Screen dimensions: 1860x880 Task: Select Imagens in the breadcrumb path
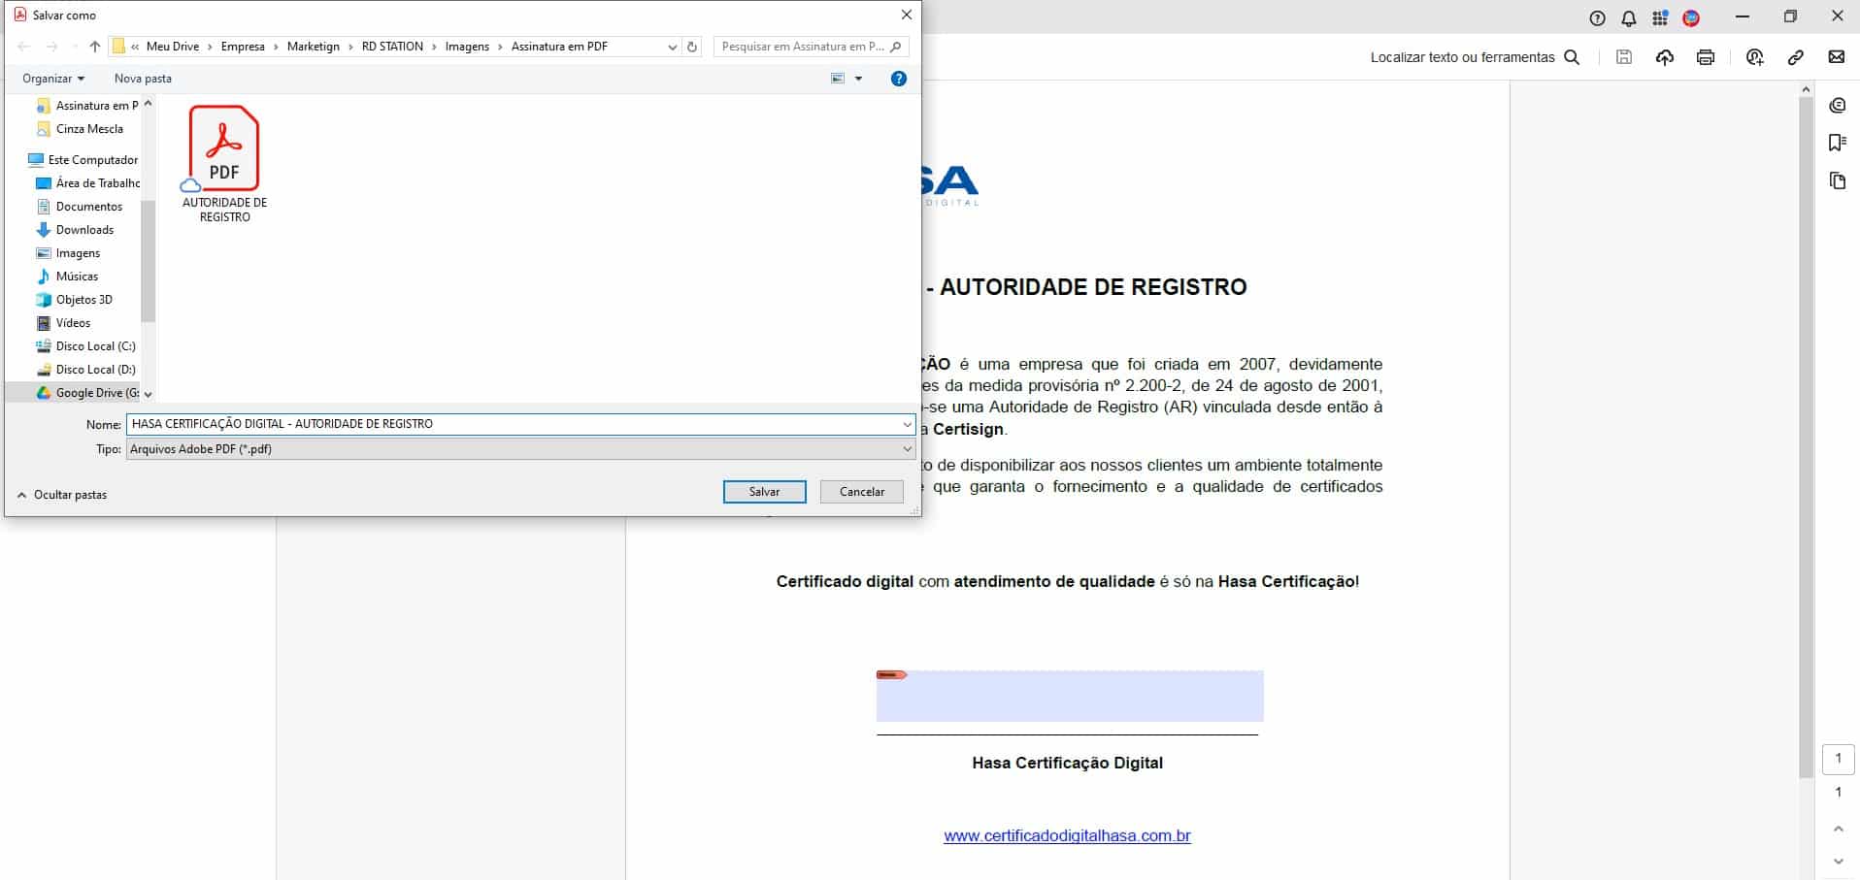pyautogui.click(x=467, y=47)
